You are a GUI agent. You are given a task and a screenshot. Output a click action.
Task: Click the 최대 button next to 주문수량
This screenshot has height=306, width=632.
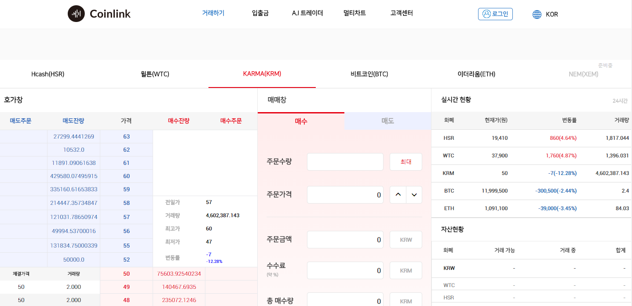pyautogui.click(x=406, y=161)
